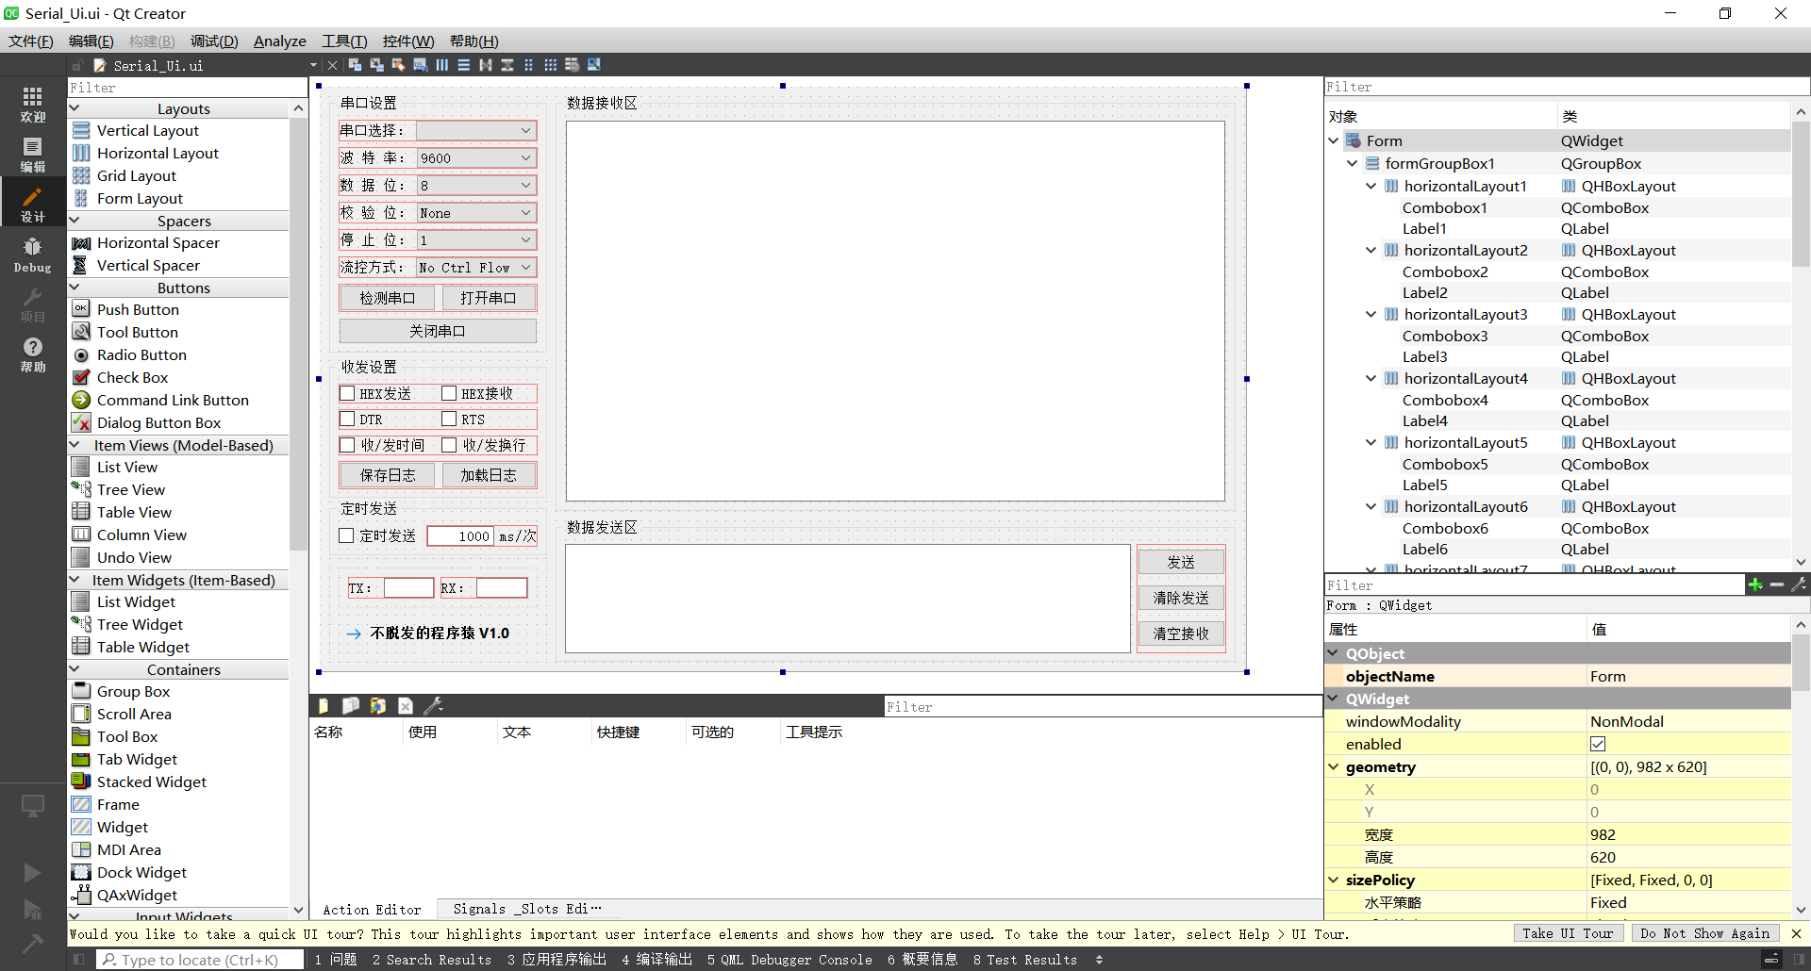Open the 校验位 dropdown showing None
The width and height of the screenshot is (1811, 971).
[475, 212]
